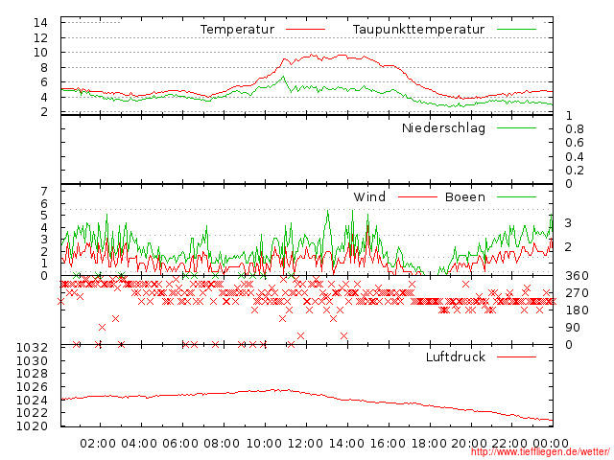Click the 7 wind speed axis value
The width and height of the screenshot is (614, 460).
pos(44,192)
